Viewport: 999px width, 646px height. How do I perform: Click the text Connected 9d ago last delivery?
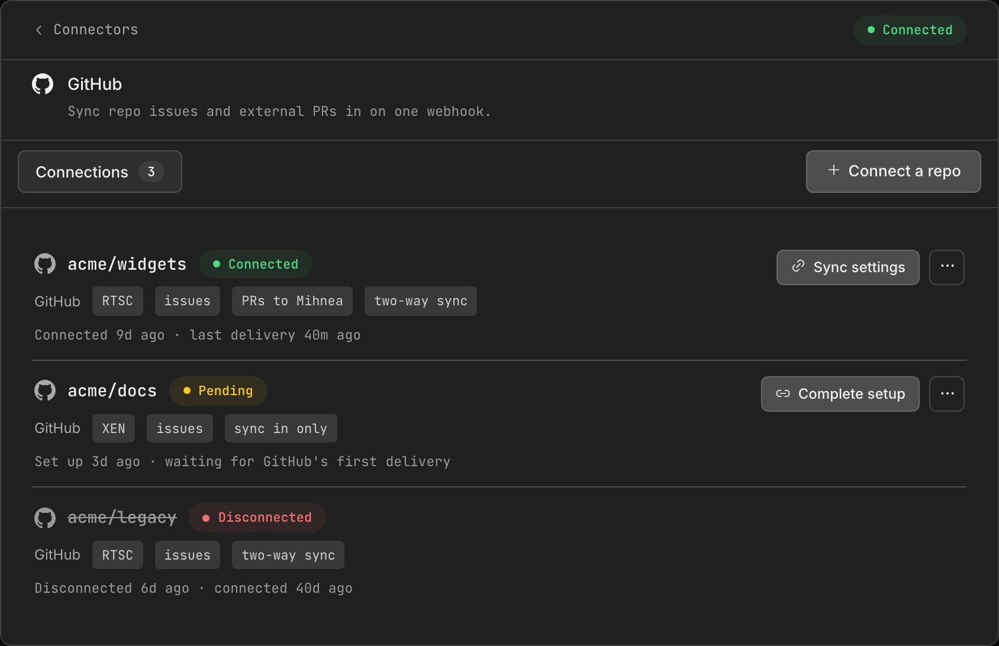click(198, 335)
